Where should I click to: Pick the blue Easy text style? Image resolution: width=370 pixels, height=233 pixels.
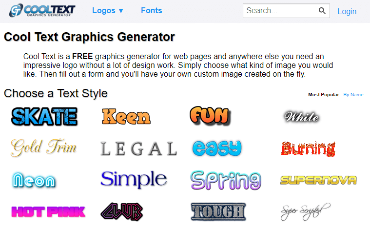[216, 148]
